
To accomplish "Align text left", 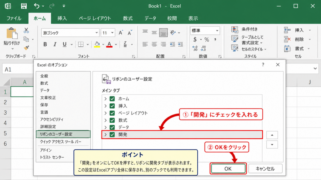I will pos(145,44).
